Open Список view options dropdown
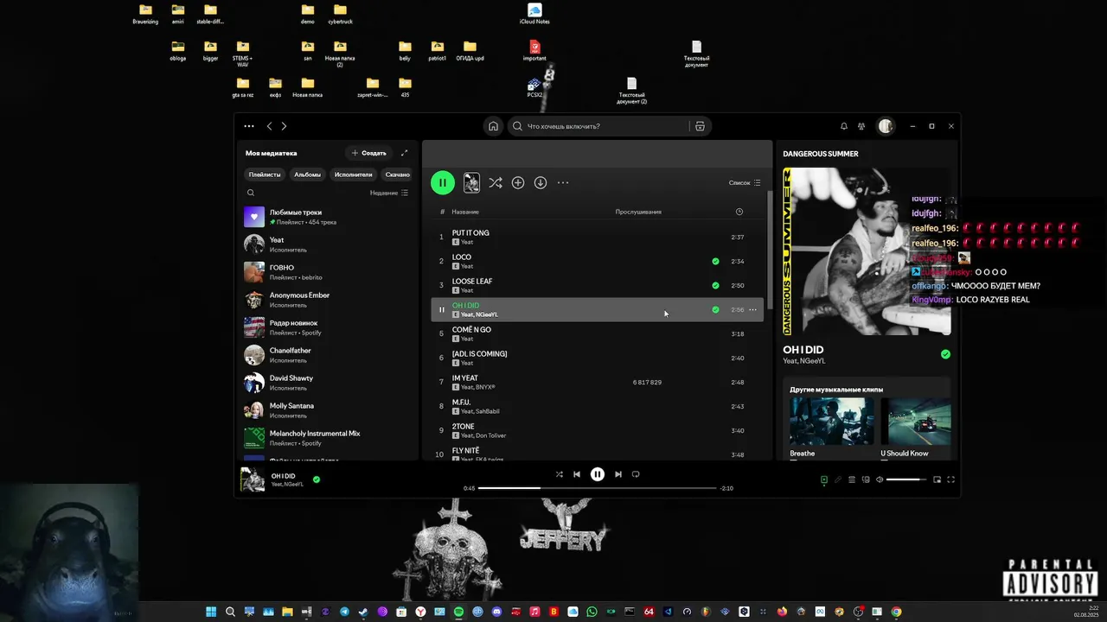1107x622 pixels. 745,182
